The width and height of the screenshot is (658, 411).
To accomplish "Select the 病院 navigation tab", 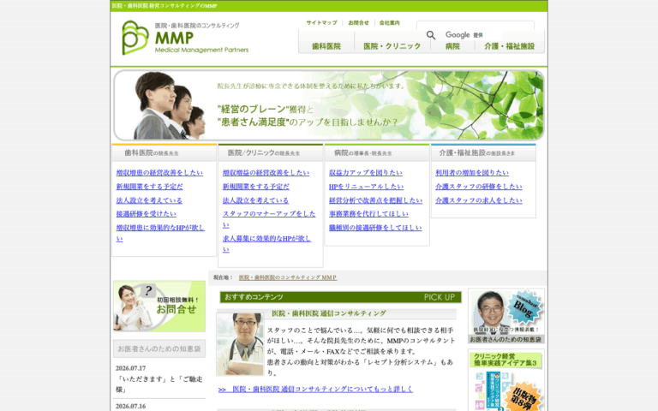I will 452,46.
